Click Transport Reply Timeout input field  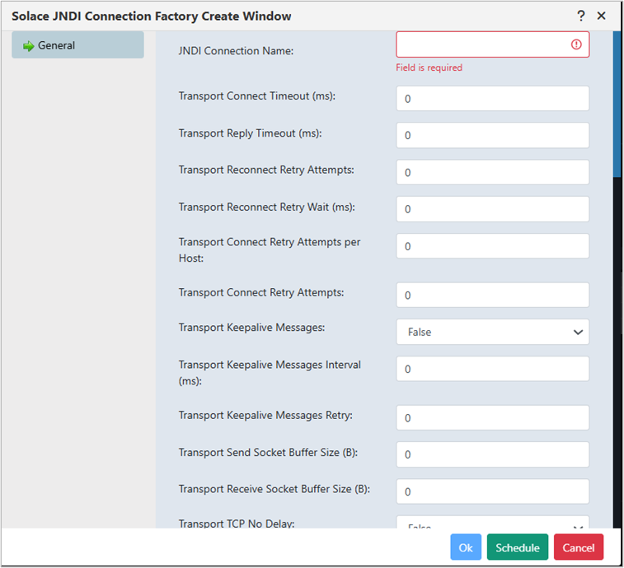pos(492,135)
